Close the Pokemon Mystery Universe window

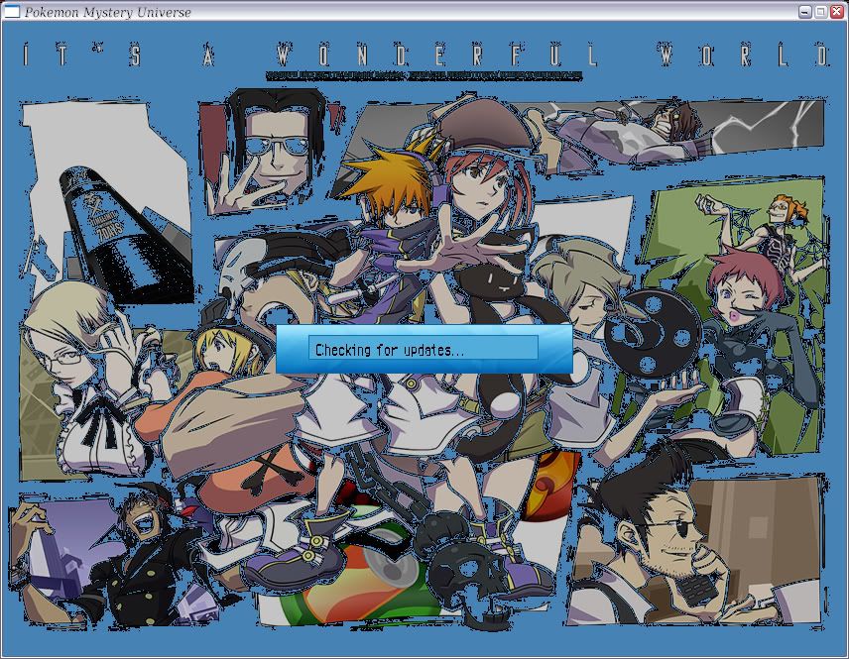tap(836, 11)
